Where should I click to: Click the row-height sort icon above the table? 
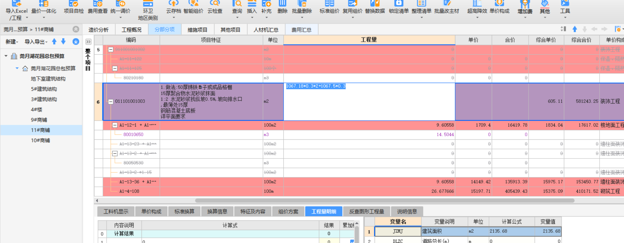(x=563, y=29)
